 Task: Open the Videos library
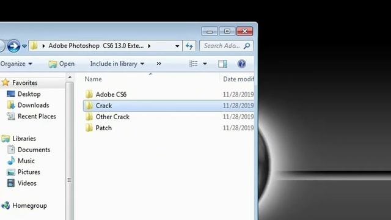tap(27, 183)
